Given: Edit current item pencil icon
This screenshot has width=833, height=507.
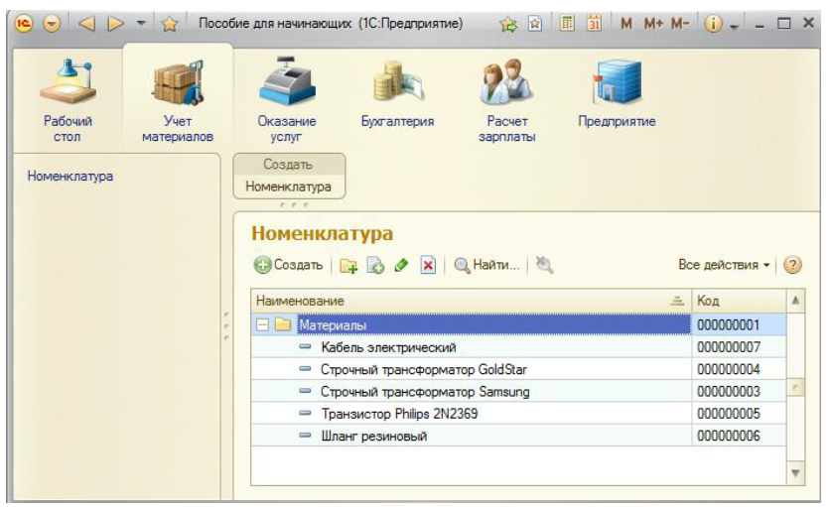Looking at the screenshot, I should point(402,265).
